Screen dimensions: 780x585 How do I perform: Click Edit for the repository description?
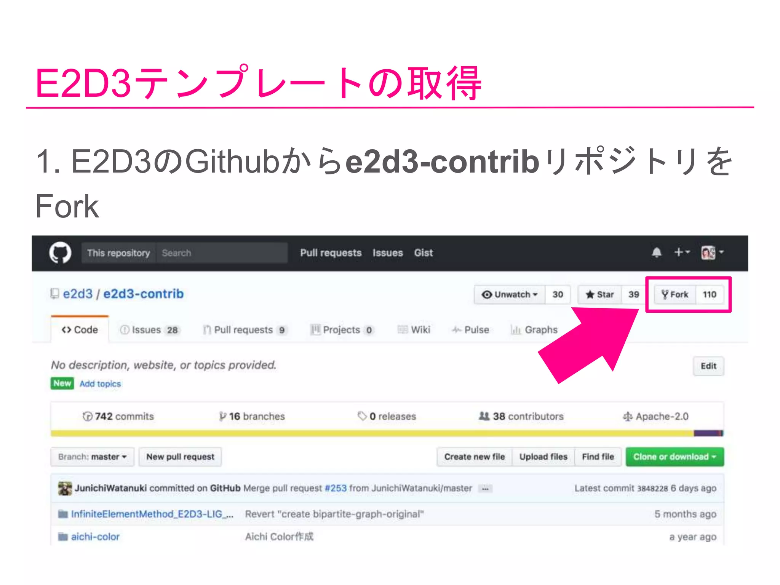tap(708, 366)
